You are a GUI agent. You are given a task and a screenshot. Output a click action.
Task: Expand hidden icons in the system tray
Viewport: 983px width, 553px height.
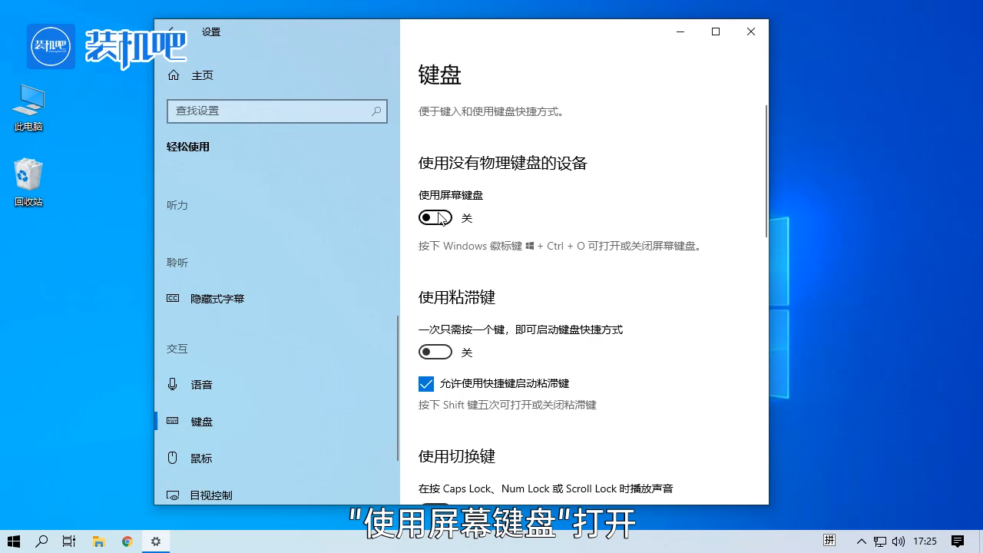click(x=861, y=541)
